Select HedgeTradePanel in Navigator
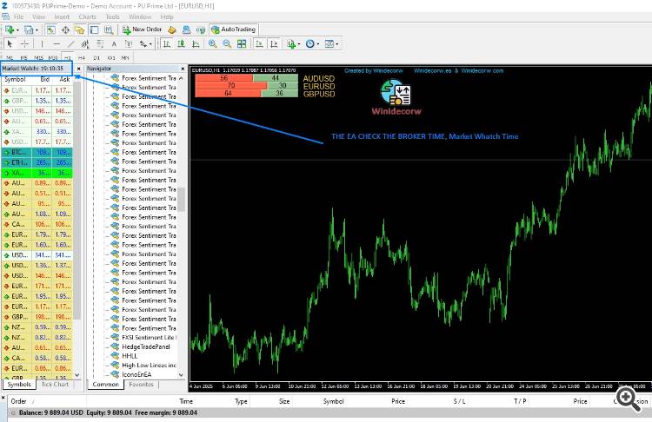Image resolution: width=652 pixels, height=422 pixels. 145,346
